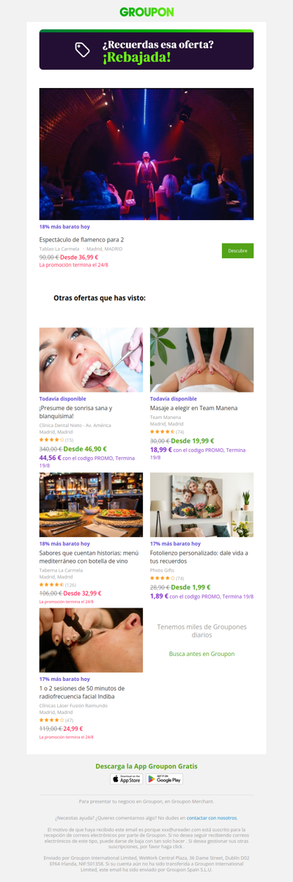Viewport: 293px width, 882px height.
Task: Click the Groupon logo at top
Action: [x=146, y=12]
